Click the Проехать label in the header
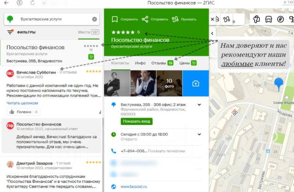This screenshot has width=294, height=192. click(x=189, y=19)
